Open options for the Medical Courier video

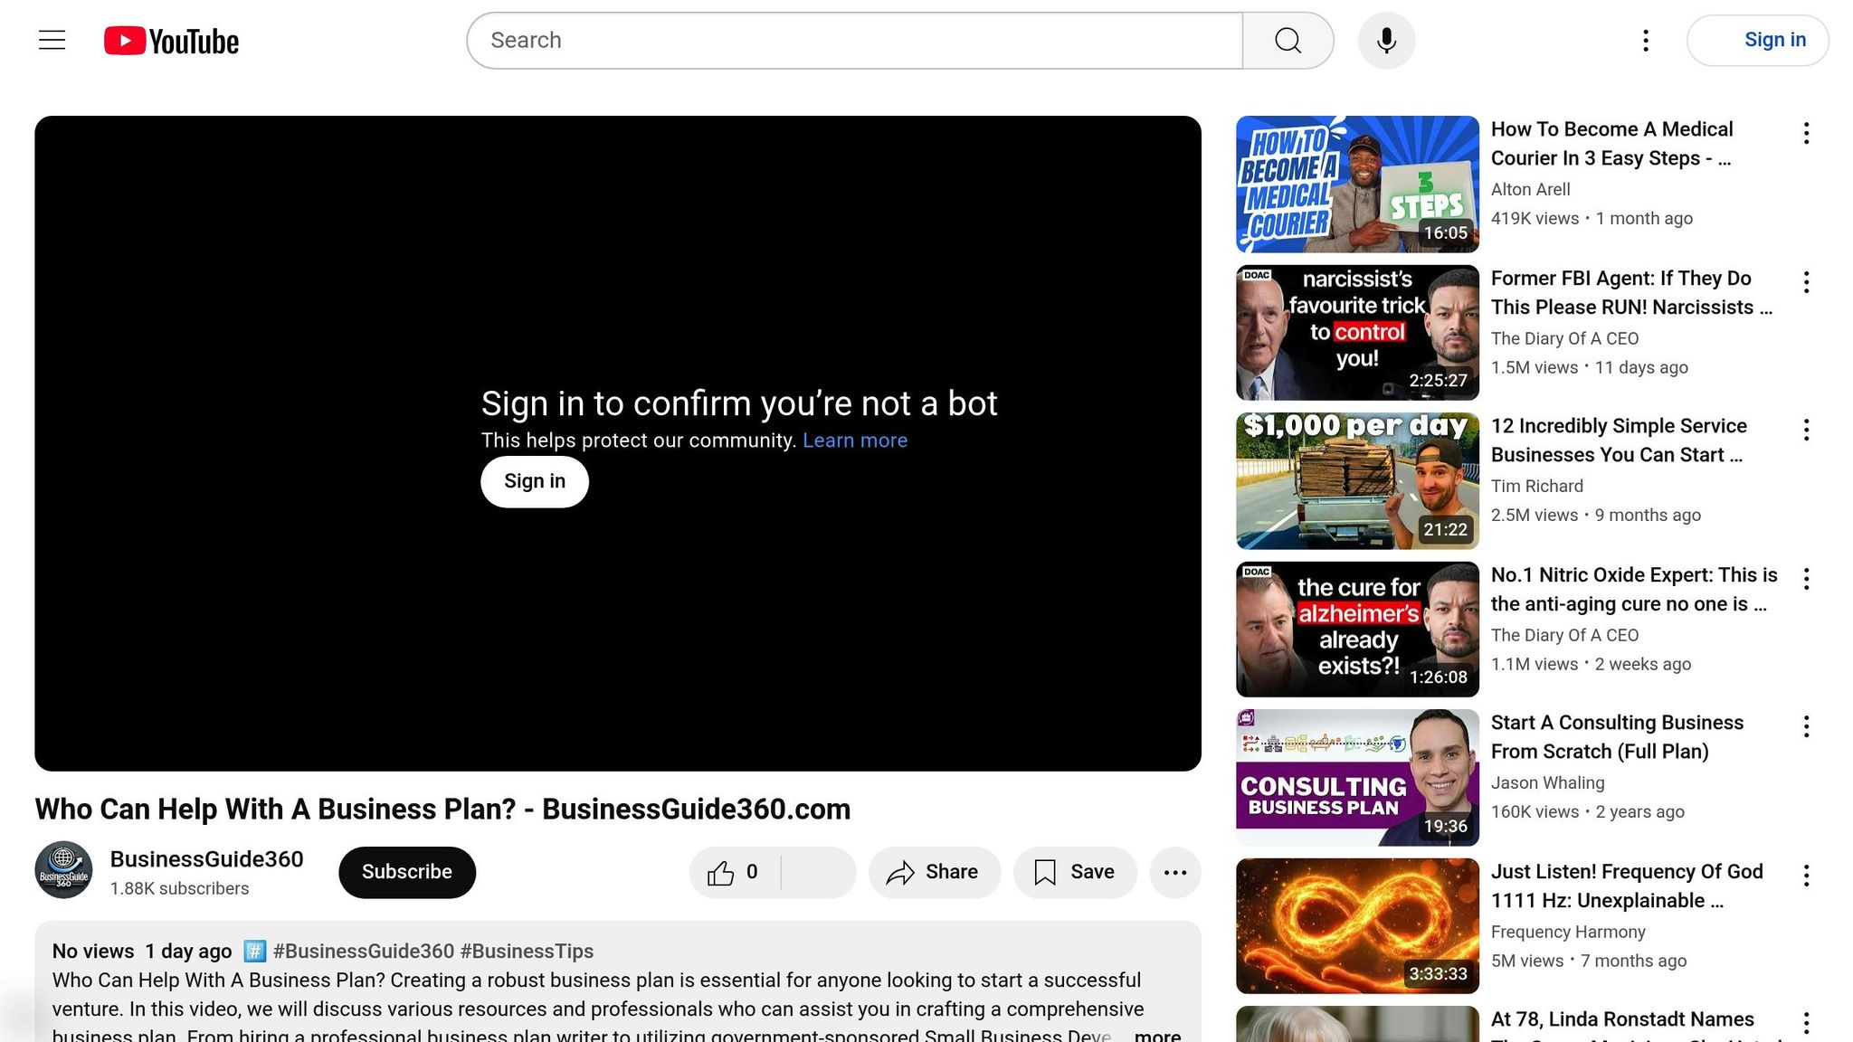pyautogui.click(x=1806, y=133)
